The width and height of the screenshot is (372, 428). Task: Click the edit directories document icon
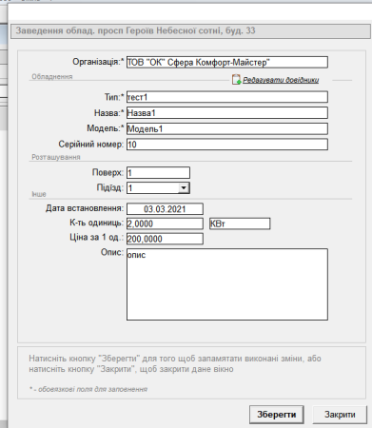point(236,80)
